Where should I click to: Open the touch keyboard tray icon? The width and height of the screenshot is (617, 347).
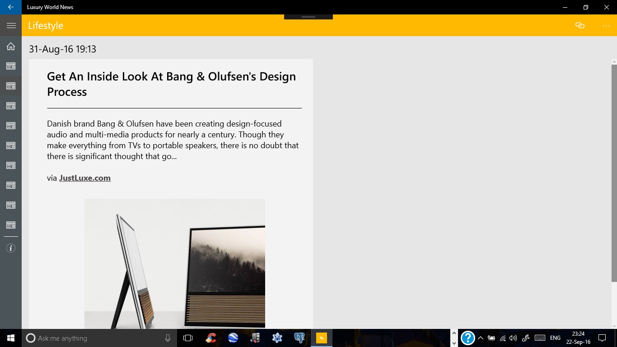tap(539, 338)
